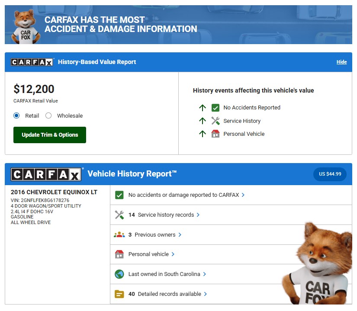Click the CARFAX logo in Value Report header

(x=32, y=62)
